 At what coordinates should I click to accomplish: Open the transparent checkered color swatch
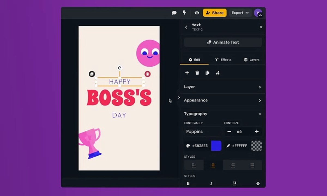click(x=256, y=146)
